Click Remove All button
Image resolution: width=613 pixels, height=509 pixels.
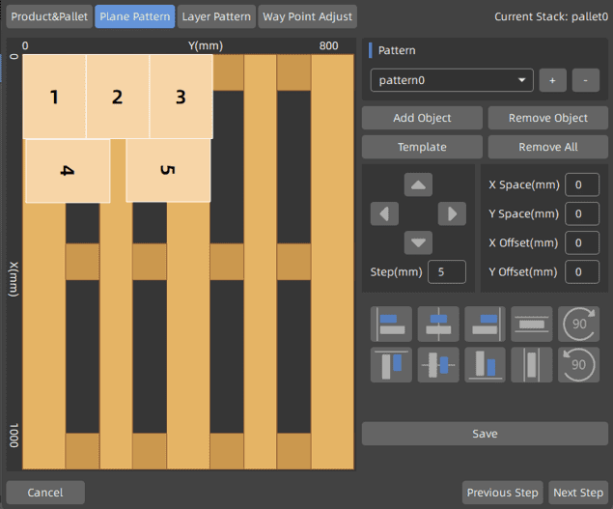547,147
